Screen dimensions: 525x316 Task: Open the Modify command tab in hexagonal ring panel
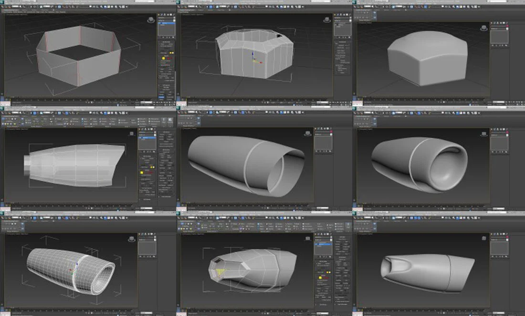(x=162, y=15)
